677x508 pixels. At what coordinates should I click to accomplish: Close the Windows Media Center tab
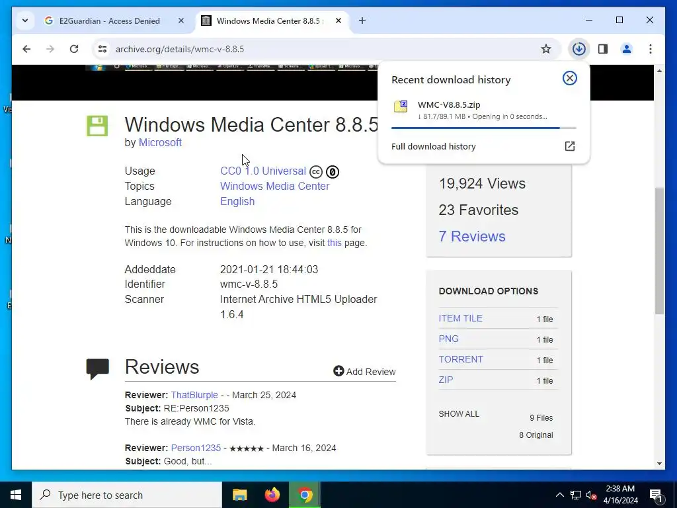pyautogui.click(x=338, y=21)
